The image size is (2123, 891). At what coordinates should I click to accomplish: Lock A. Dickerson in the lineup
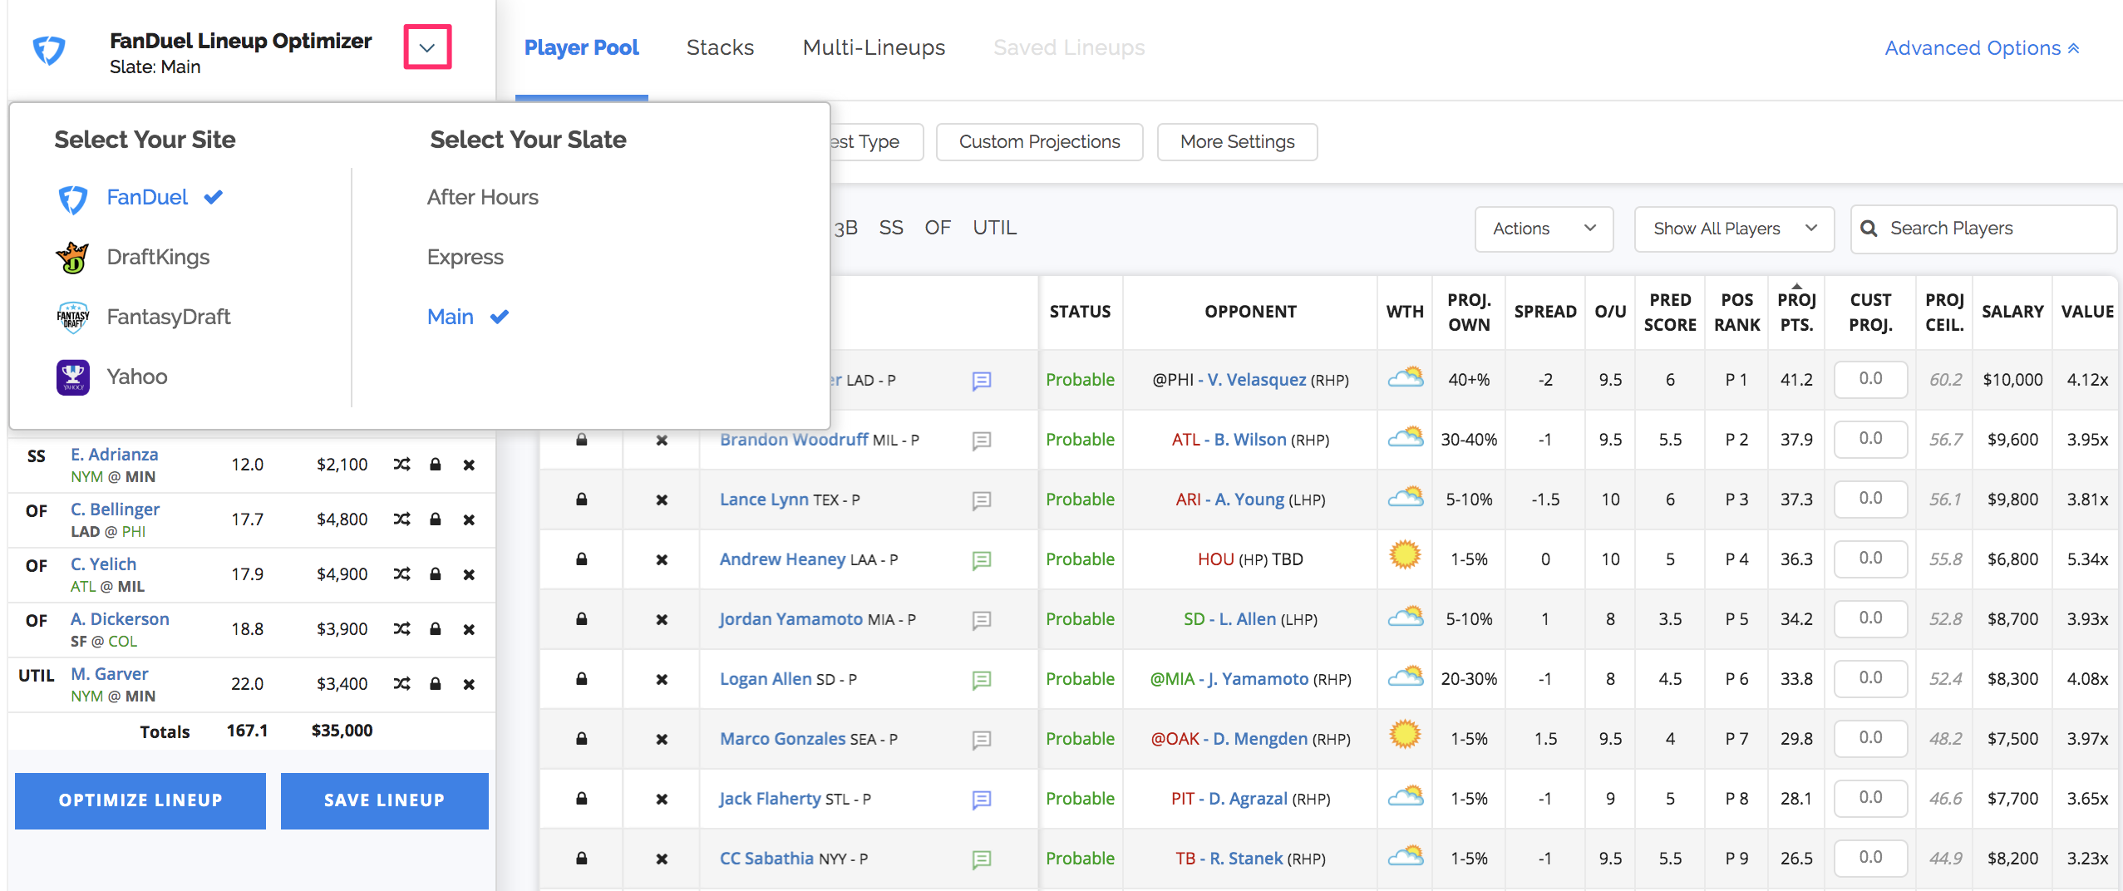tap(435, 629)
